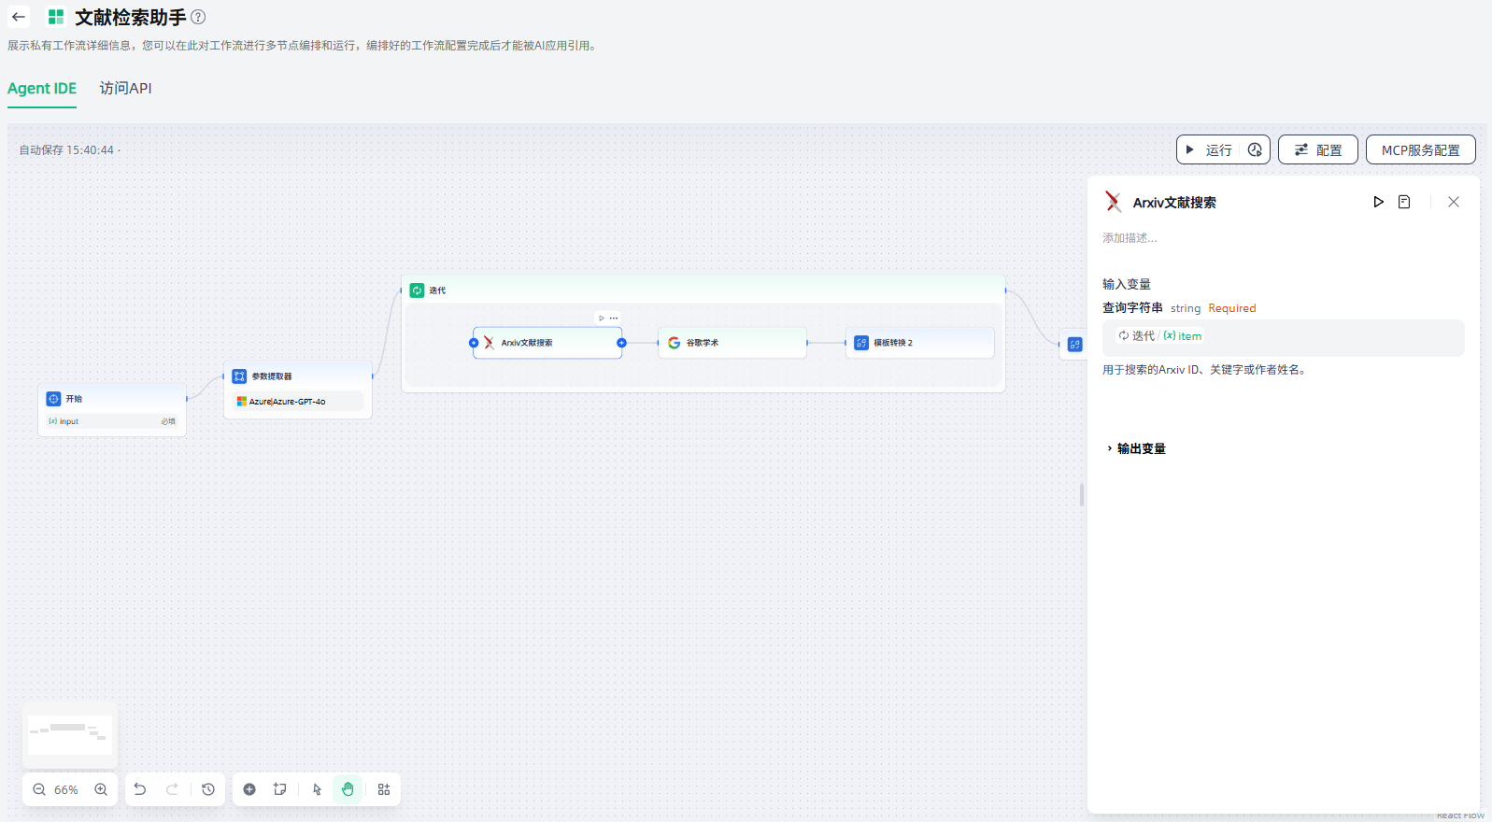1492x822 pixels.
Task: Open the zoom percentage 66% menu
Action: [66, 789]
